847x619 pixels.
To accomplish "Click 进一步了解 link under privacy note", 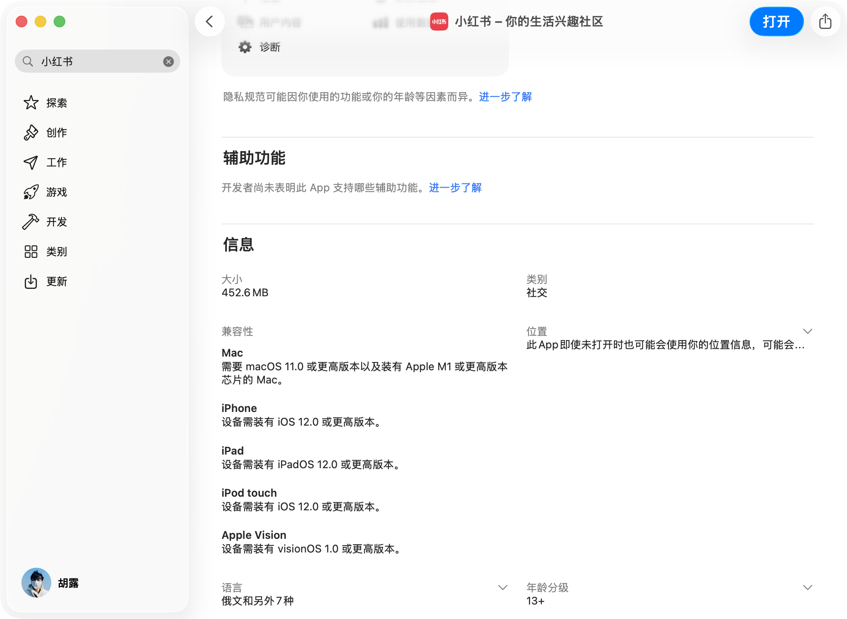I will click(505, 97).
